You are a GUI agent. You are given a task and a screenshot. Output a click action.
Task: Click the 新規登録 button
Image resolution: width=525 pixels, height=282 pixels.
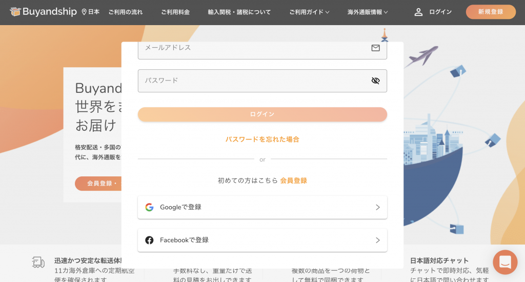pos(491,12)
